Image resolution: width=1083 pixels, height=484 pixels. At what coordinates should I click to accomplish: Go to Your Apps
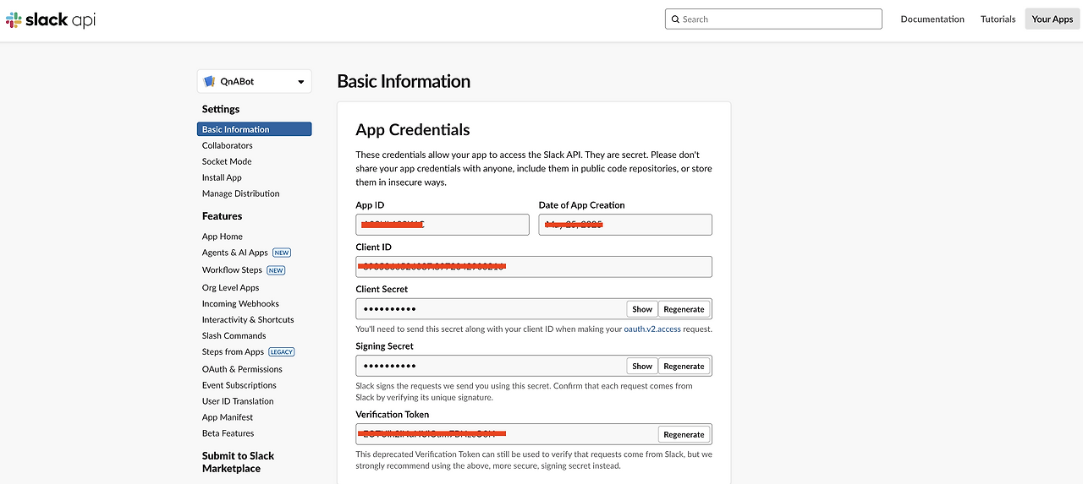tap(1053, 19)
